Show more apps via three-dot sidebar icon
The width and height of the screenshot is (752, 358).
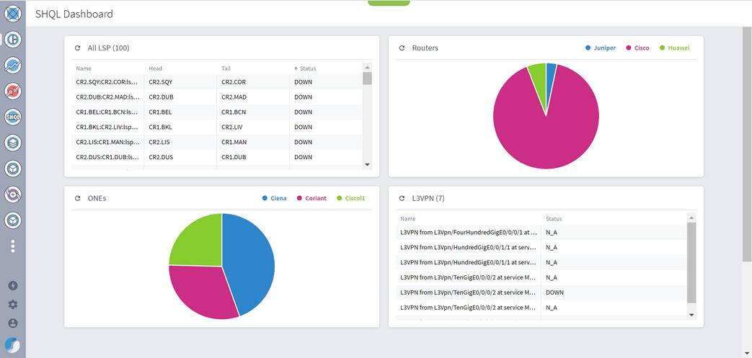13,246
